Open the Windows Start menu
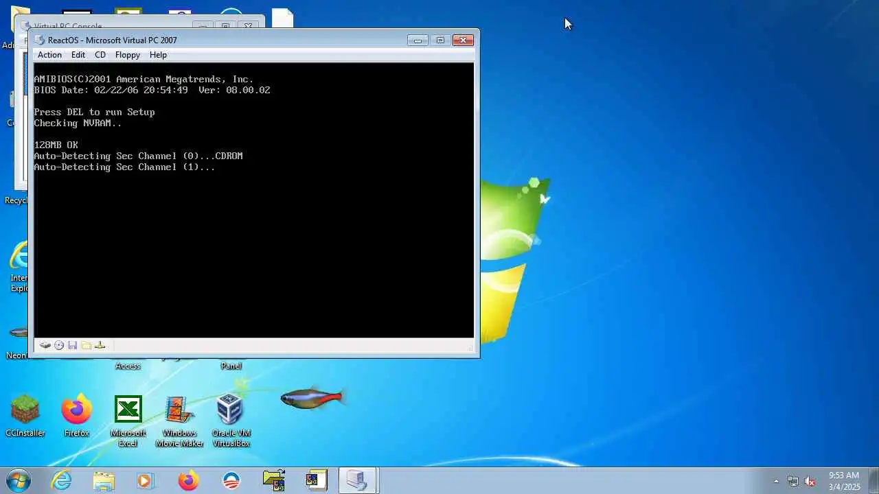 click(x=19, y=480)
